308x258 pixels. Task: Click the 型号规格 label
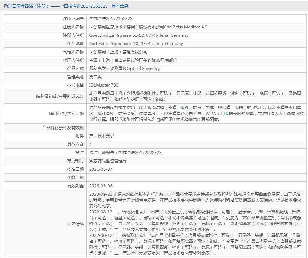75,85
